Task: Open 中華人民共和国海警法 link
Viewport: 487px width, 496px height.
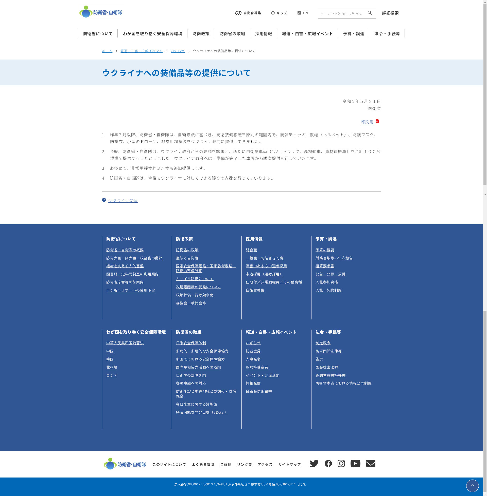Action: [125, 343]
